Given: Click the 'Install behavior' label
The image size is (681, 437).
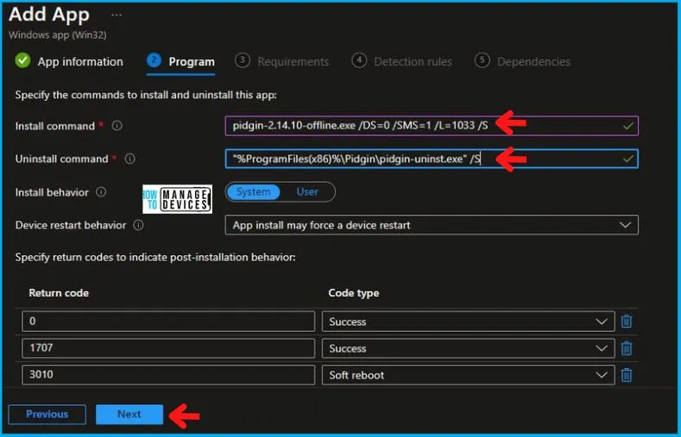Looking at the screenshot, I should coord(52,192).
